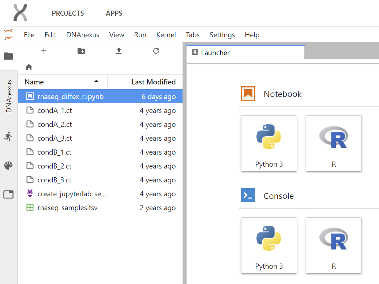Create a new folder with toolbar icon
This screenshot has height=284, width=379.
81,51
